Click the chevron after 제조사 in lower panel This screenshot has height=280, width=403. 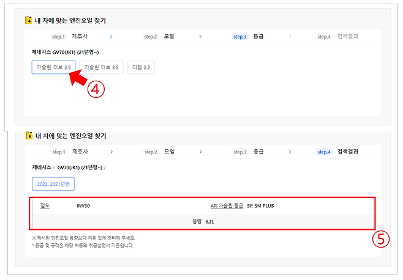point(111,152)
